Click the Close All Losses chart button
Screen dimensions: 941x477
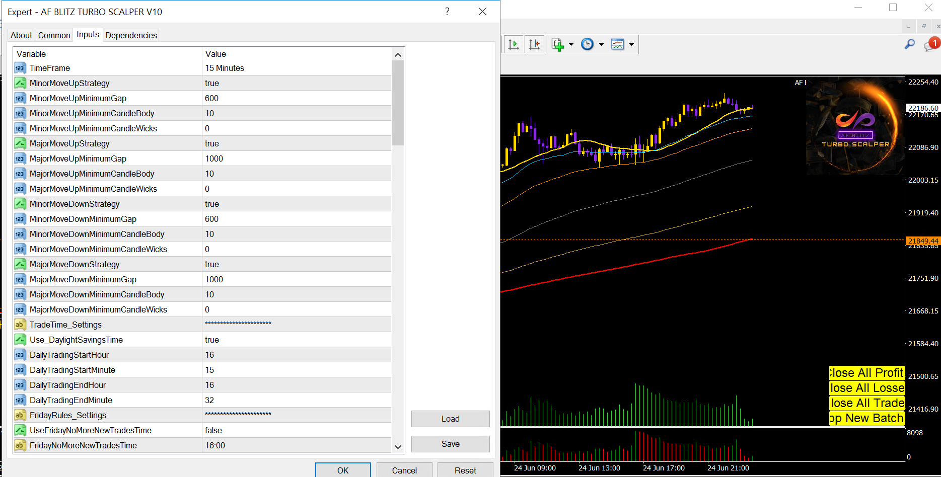point(867,388)
